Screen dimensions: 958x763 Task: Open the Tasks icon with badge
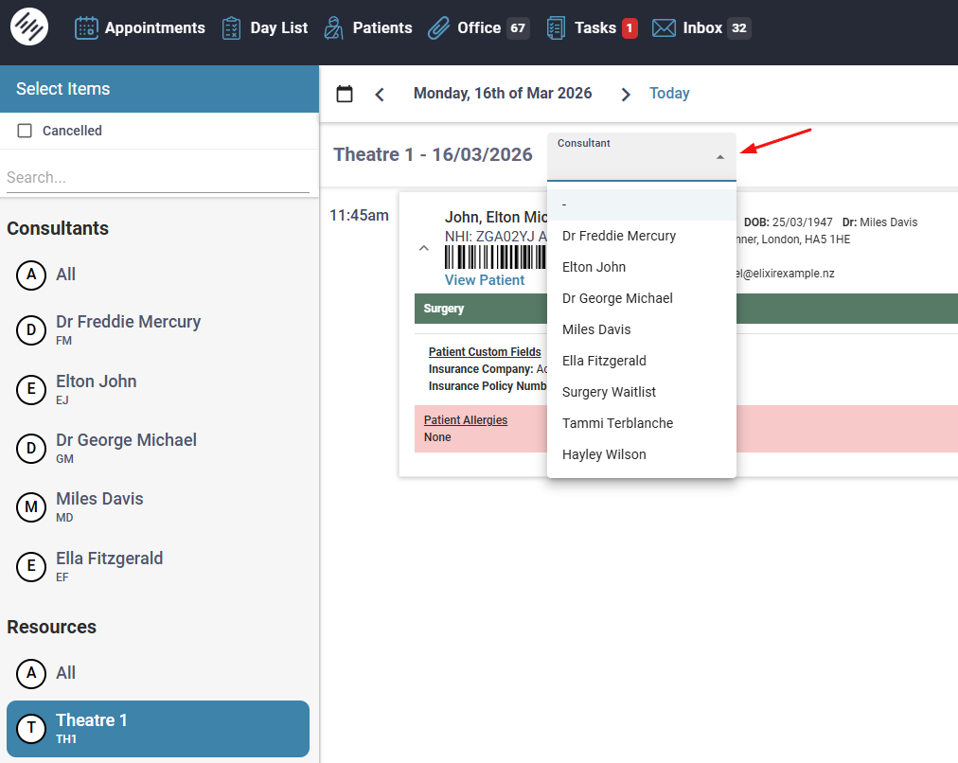pos(556,28)
